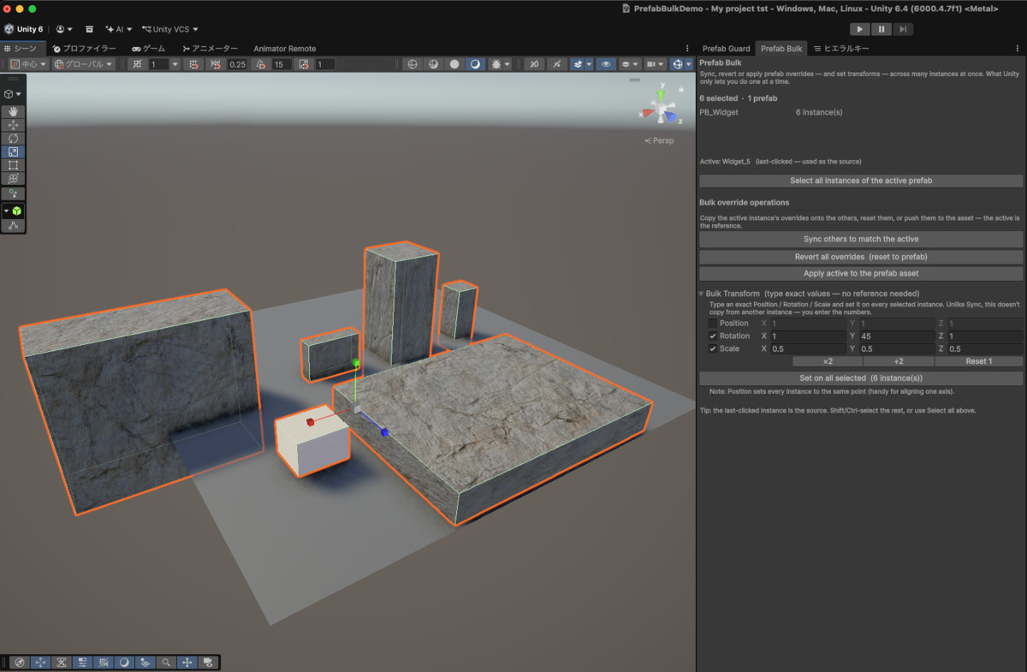This screenshot has height=672, width=1027.
Task: Toggle scene audio muted icon
Action: coord(557,64)
